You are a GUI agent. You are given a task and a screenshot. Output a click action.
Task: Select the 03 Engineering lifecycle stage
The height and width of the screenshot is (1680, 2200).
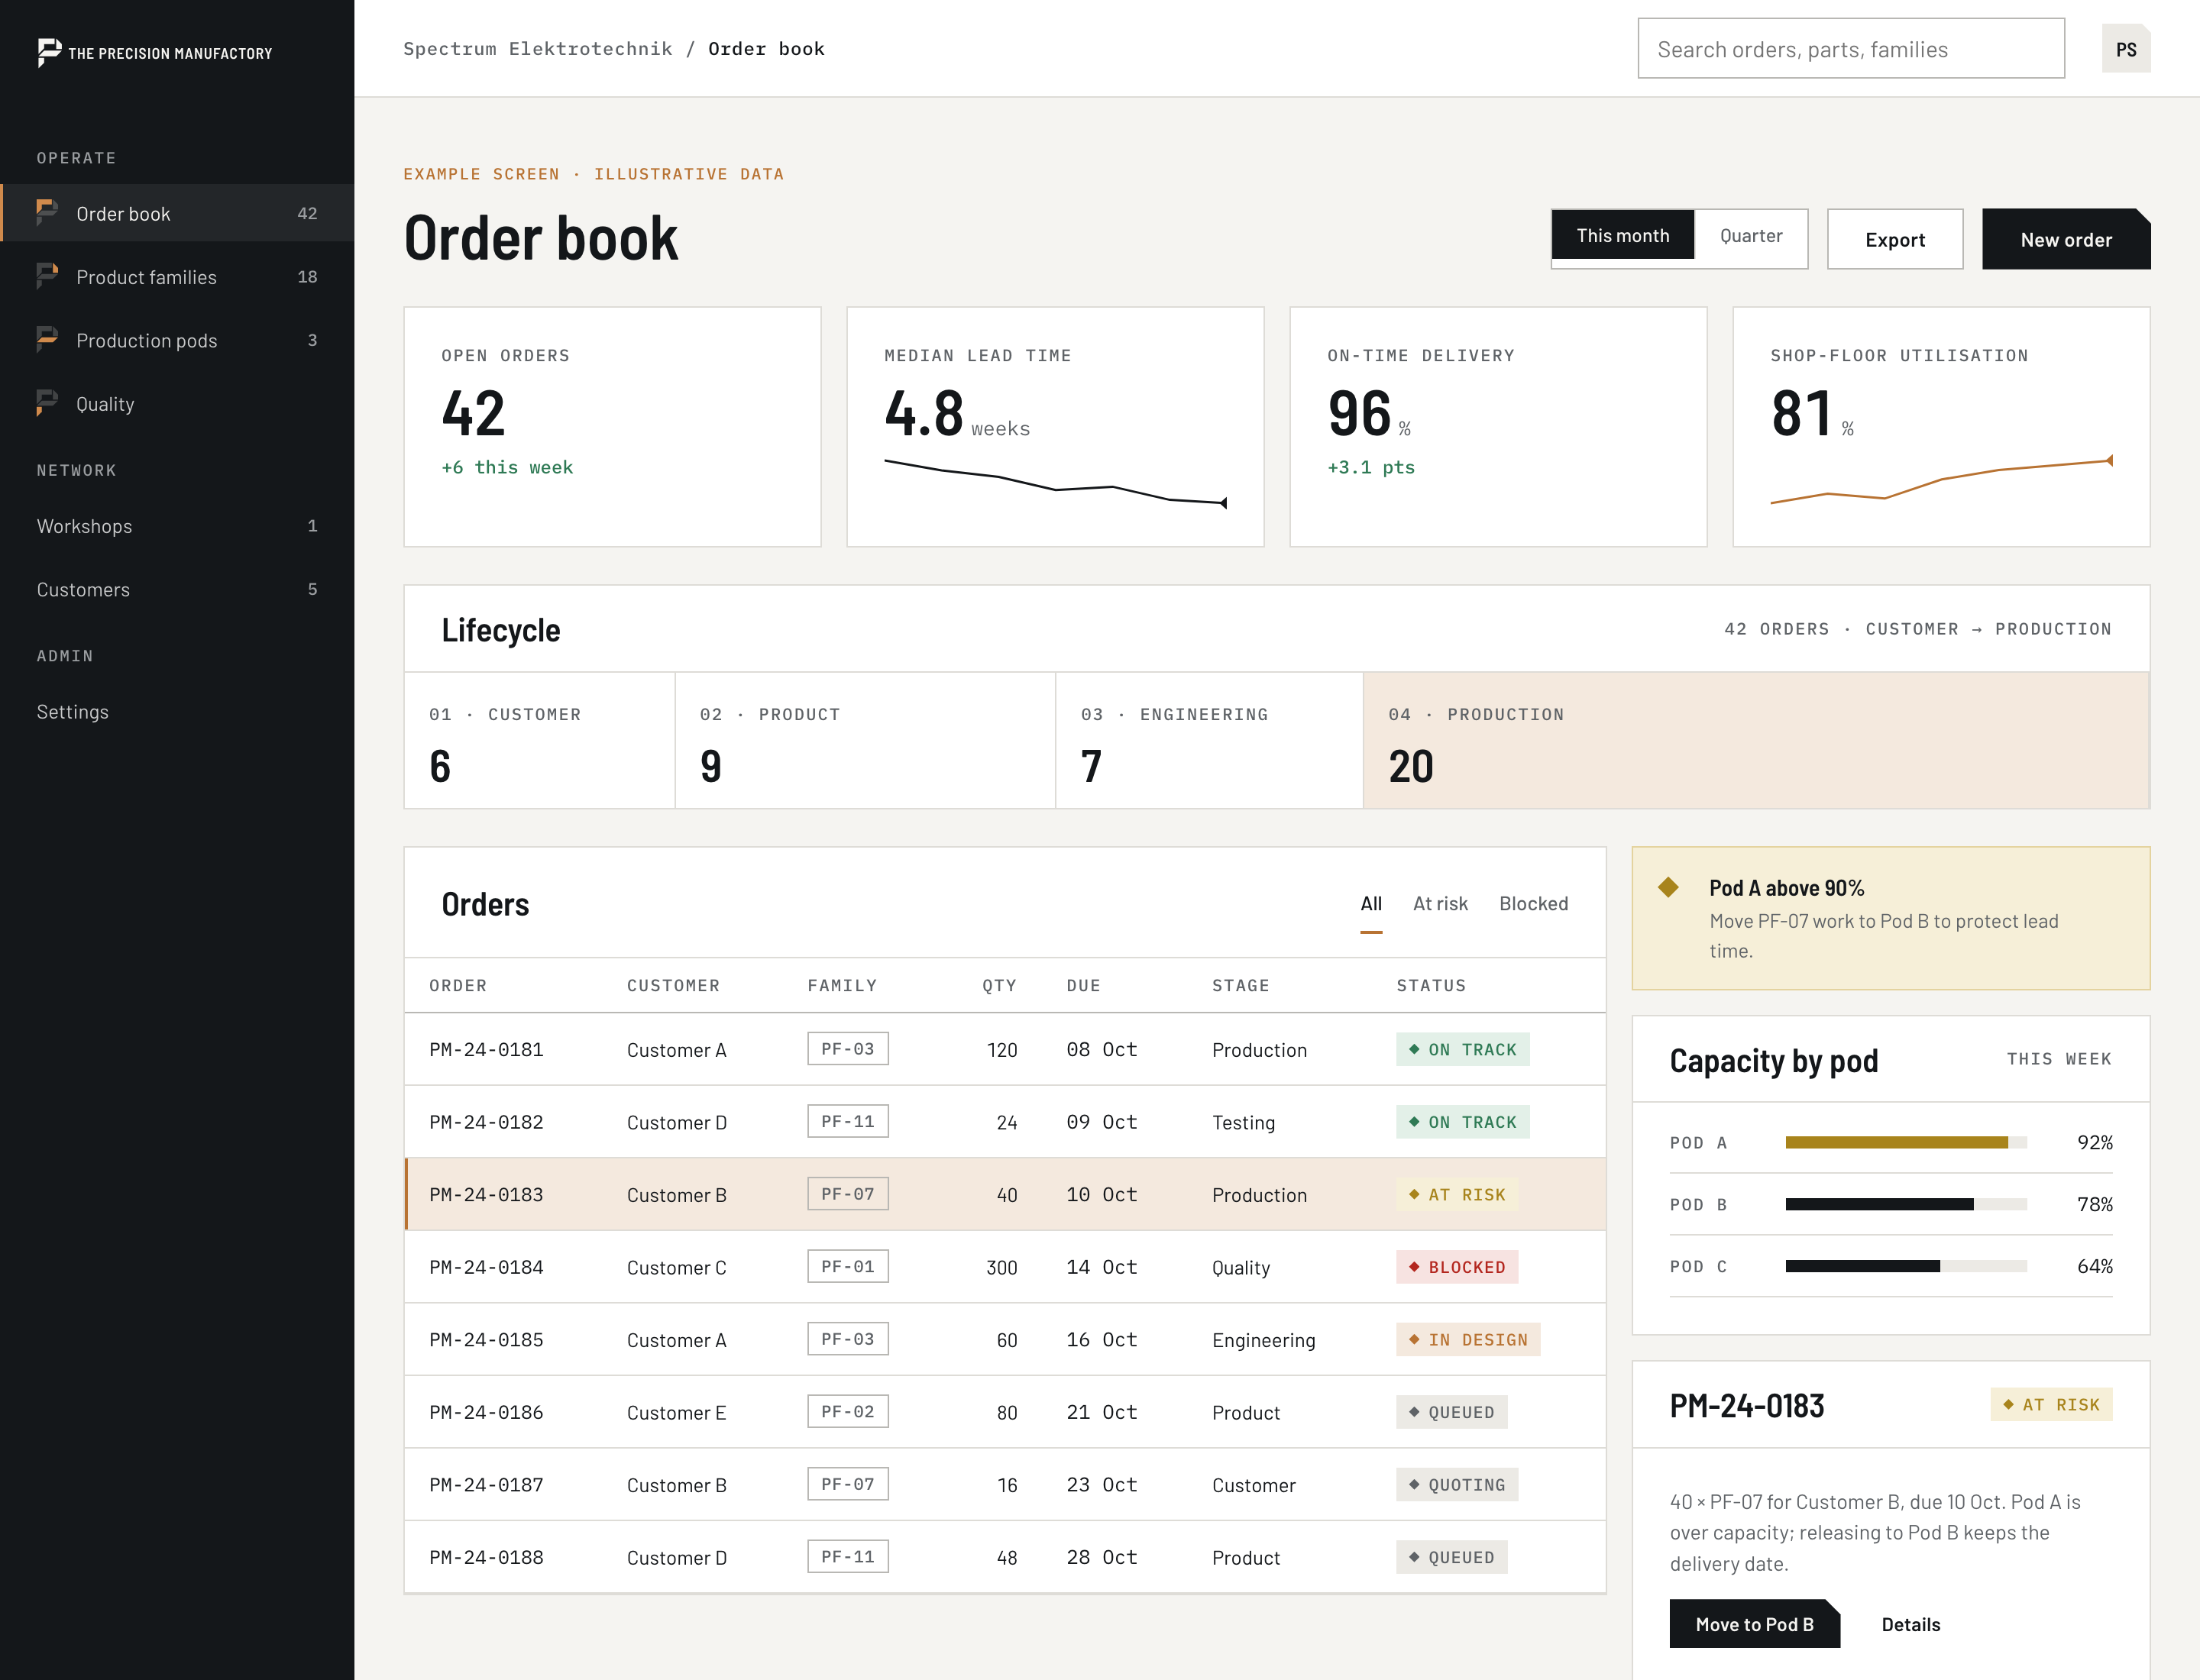click(x=1209, y=740)
